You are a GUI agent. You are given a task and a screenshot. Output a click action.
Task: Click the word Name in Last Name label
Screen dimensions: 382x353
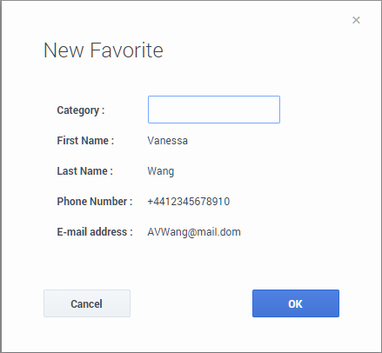(x=94, y=171)
